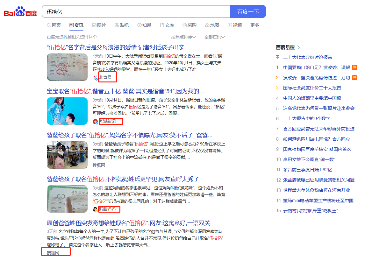Click the search box containing 伍拾亿
The height and width of the screenshot is (261, 372).
(136, 11)
